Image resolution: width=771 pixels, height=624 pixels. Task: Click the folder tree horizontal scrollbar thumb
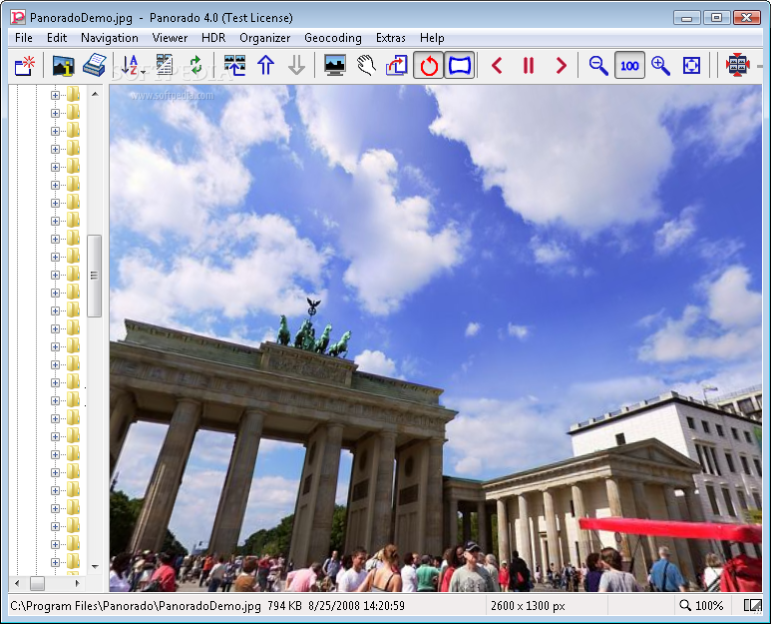[x=37, y=584]
